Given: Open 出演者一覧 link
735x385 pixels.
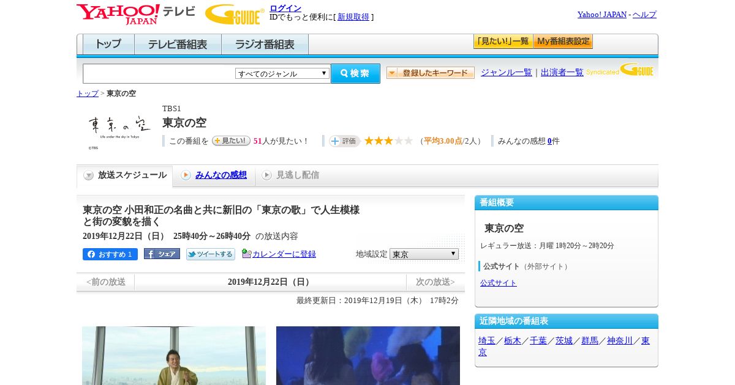Looking at the screenshot, I should (x=562, y=73).
